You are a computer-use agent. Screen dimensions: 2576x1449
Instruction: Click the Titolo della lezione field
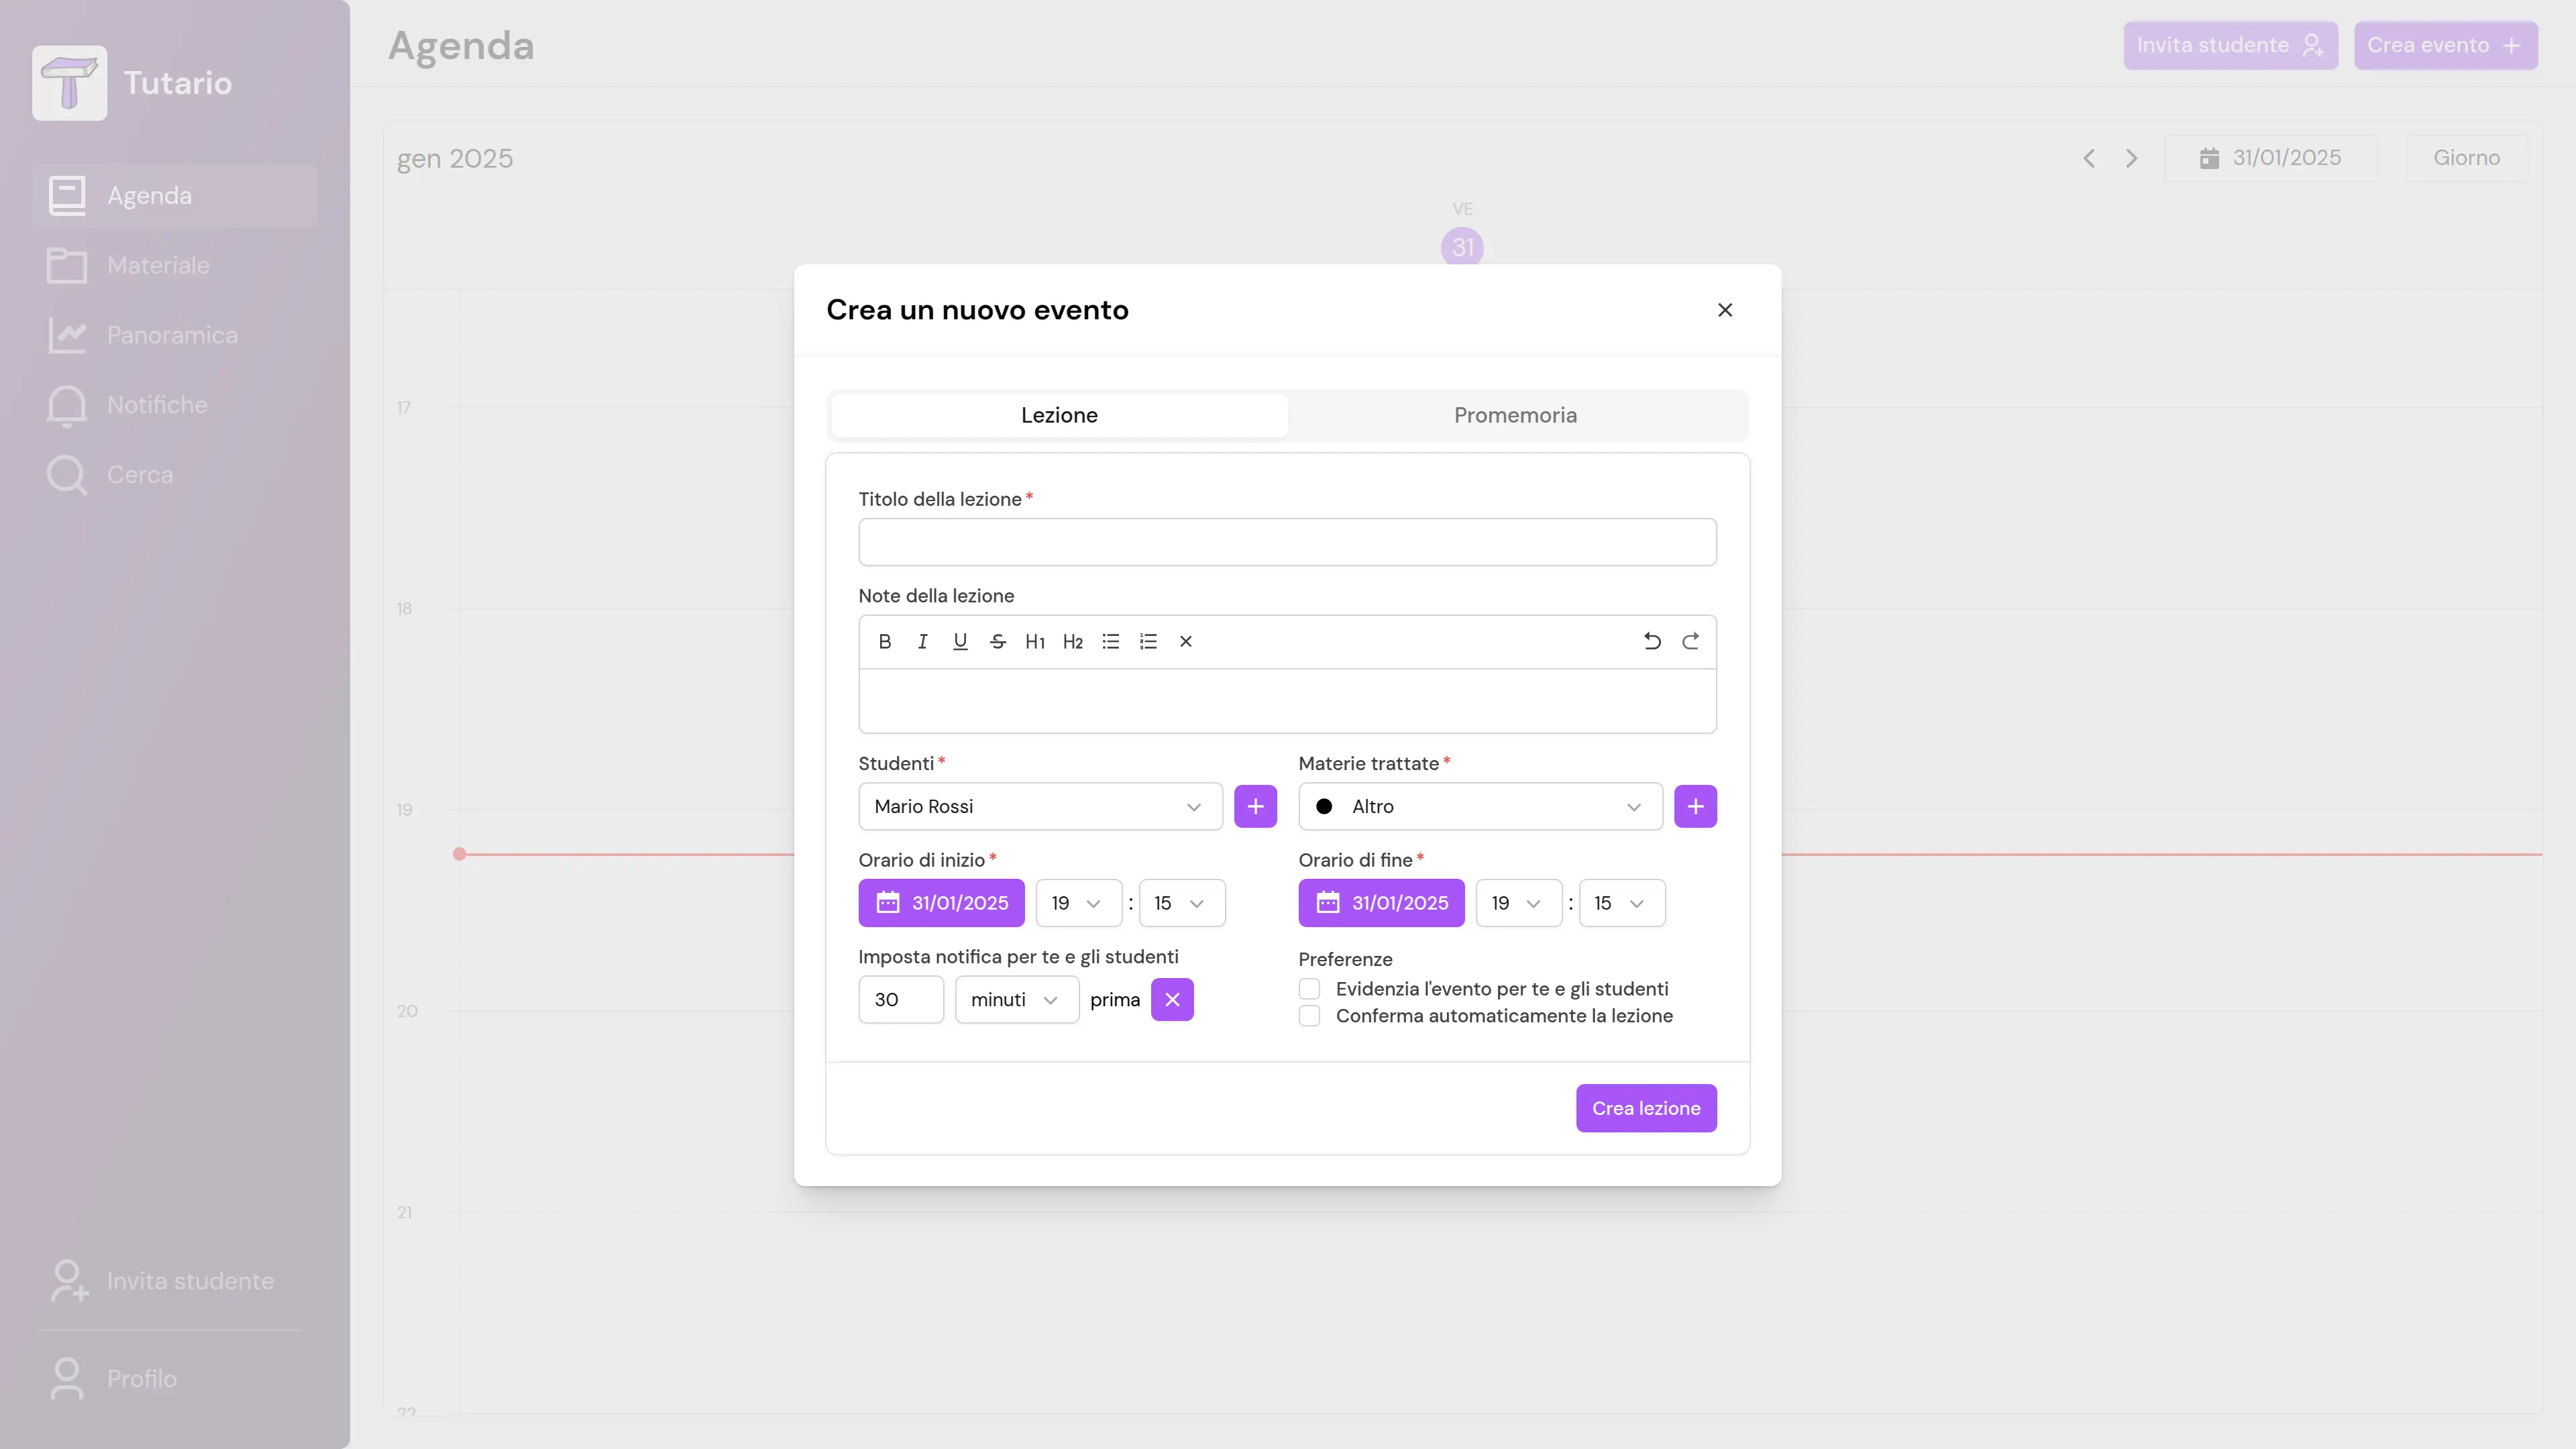coord(1287,542)
